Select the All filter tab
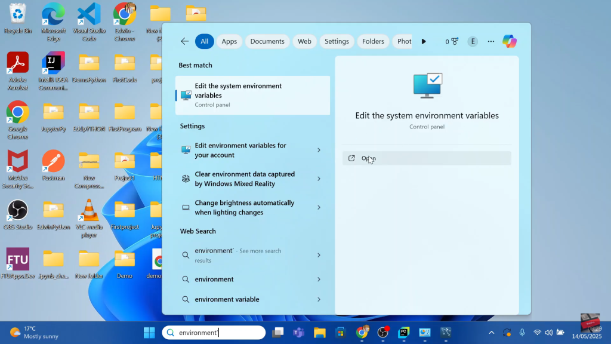 (205, 41)
